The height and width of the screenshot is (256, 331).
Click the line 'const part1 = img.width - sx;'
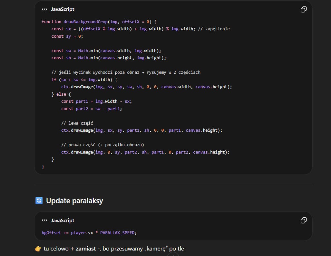[x=96, y=101]
